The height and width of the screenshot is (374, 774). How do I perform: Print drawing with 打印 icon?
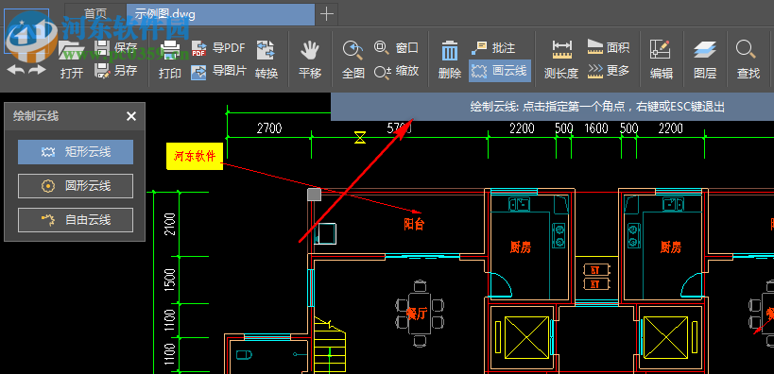tap(170, 60)
